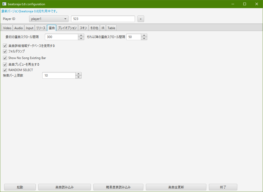
Task: Open the その他 tab
Action: coord(94,28)
